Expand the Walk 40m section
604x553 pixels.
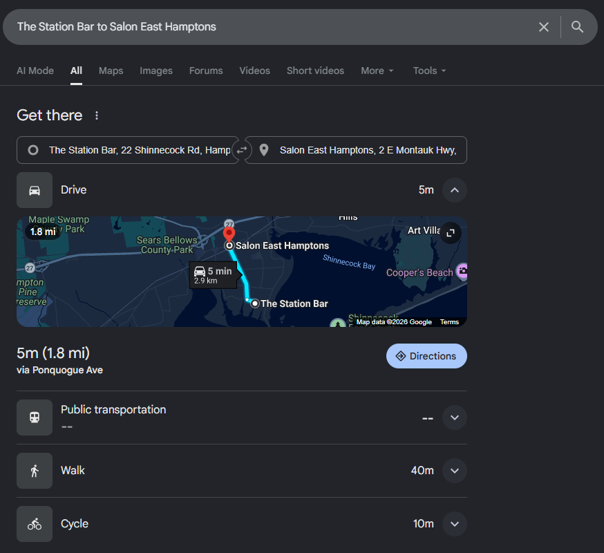pos(455,471)
